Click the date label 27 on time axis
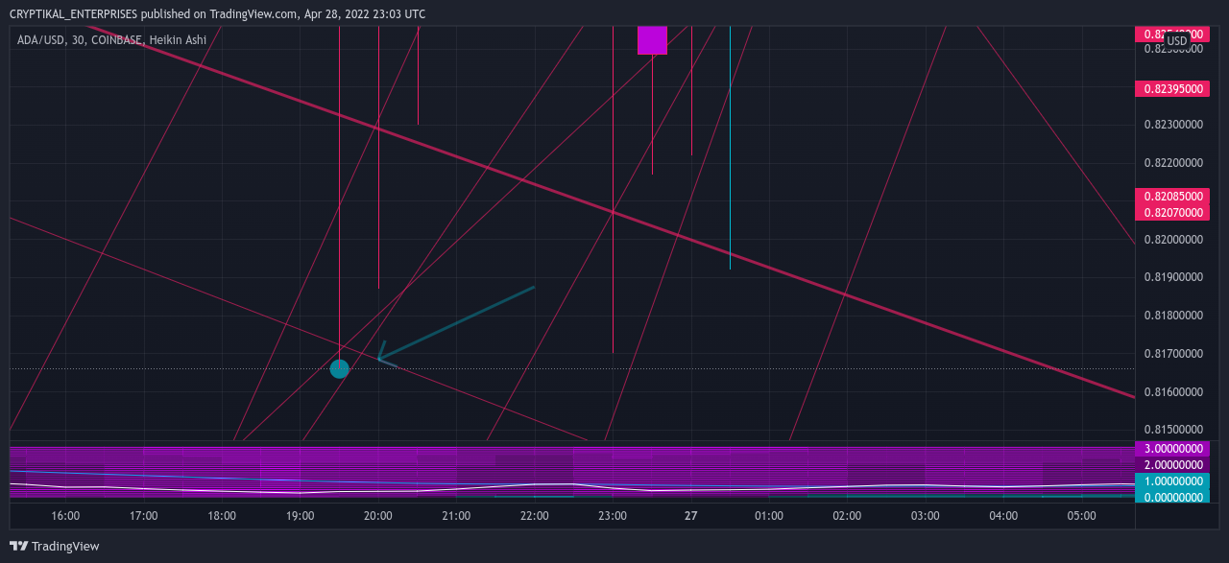 [x=690, y=516]
